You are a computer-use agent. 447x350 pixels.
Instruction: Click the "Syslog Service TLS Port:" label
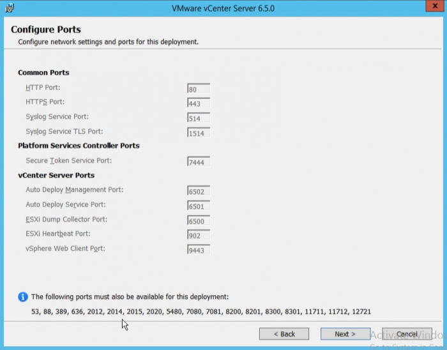click(64, 132)
